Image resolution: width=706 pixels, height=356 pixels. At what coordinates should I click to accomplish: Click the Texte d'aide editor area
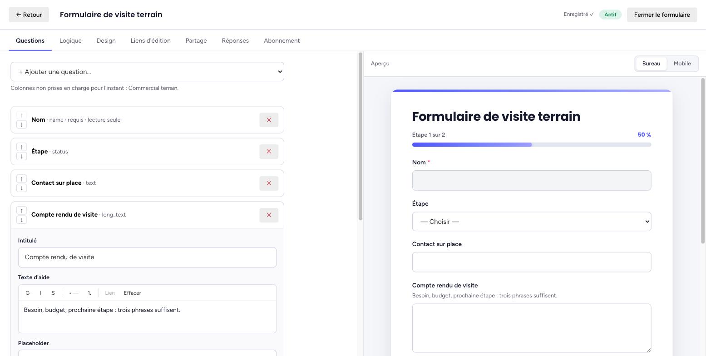147,317
